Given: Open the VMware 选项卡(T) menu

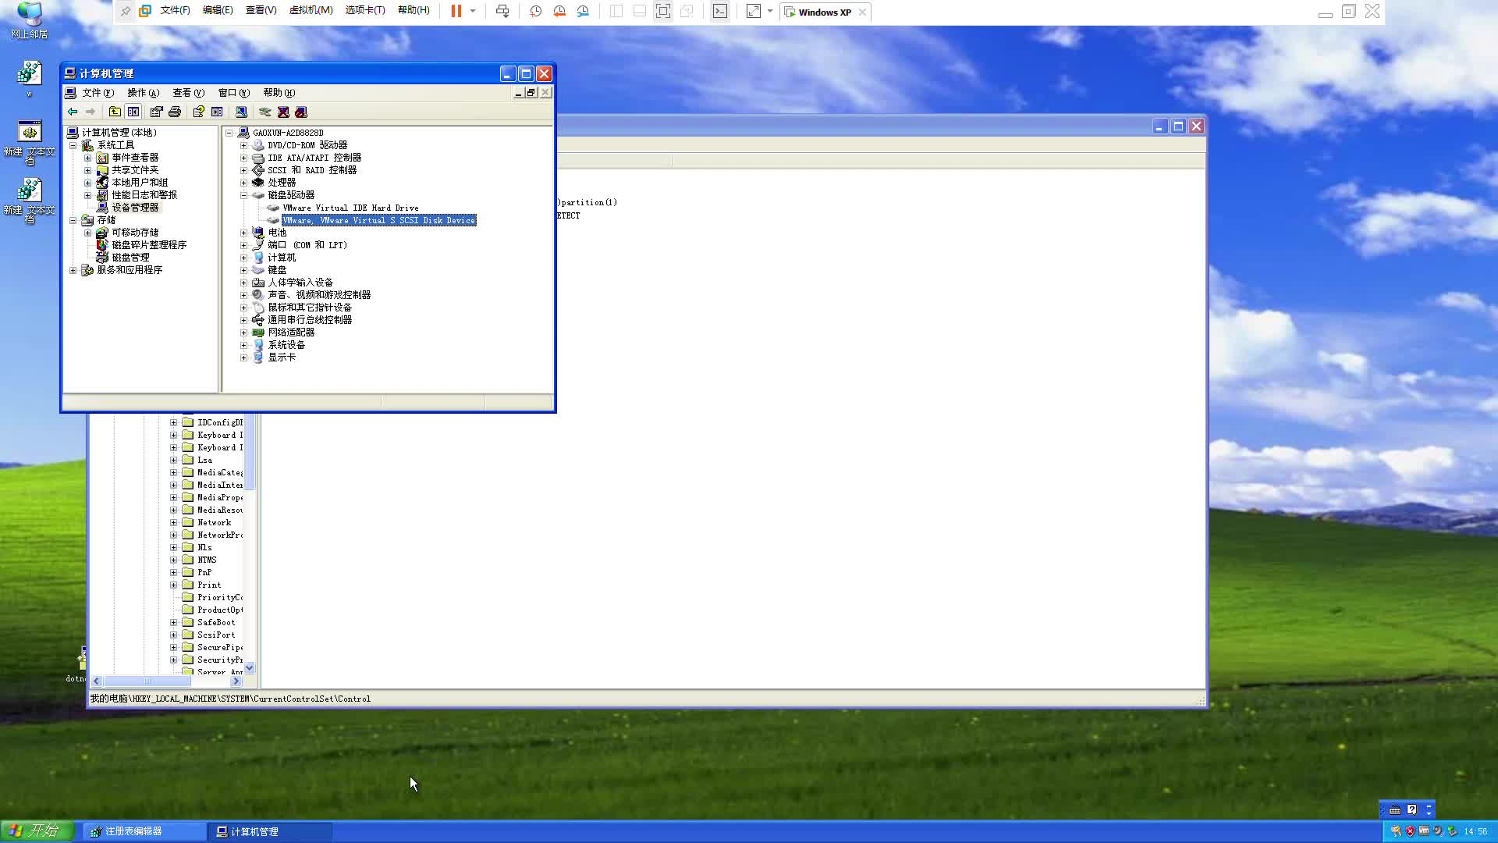Looking at the screenshot, I should tap(365, 10).
